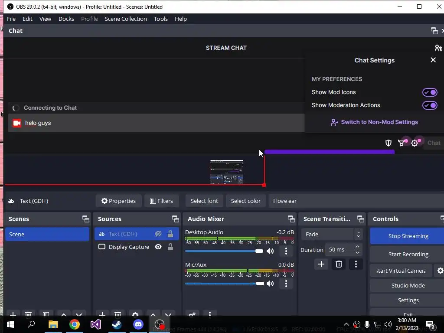Open the chat community users icon
This screenshot has width=444, height=333.
(x=438, y=48)
